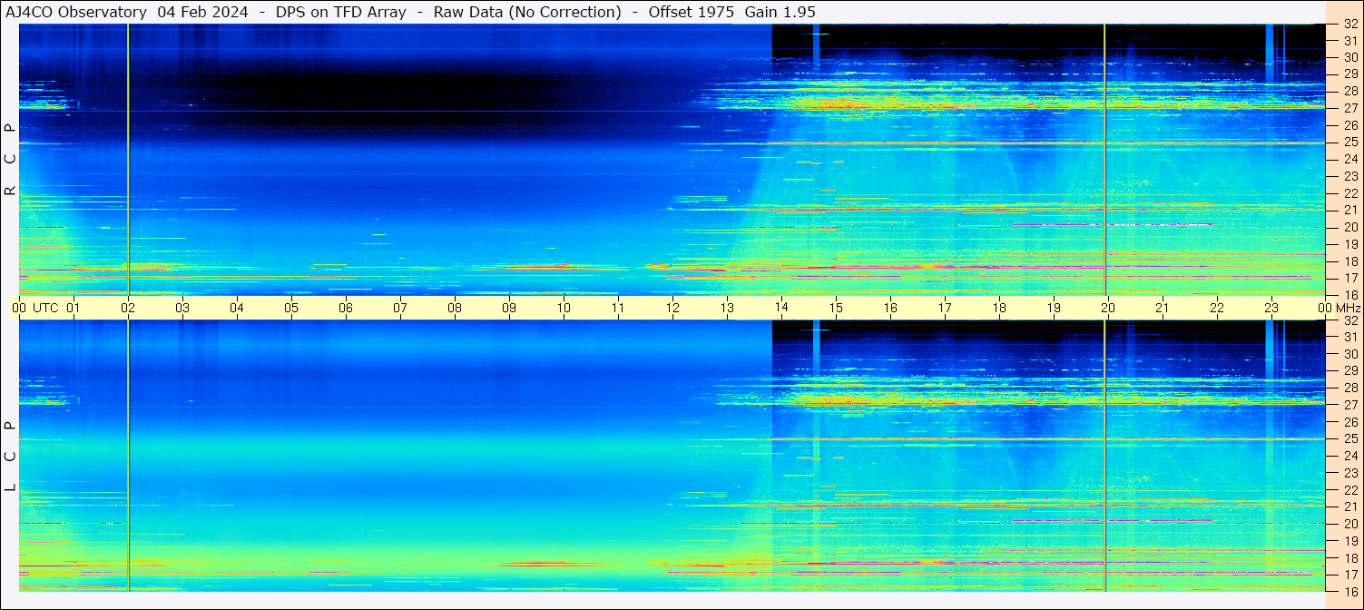Click the 'UTC' text on the time axis
1364x610 pixels.
[x=45, y=308]
